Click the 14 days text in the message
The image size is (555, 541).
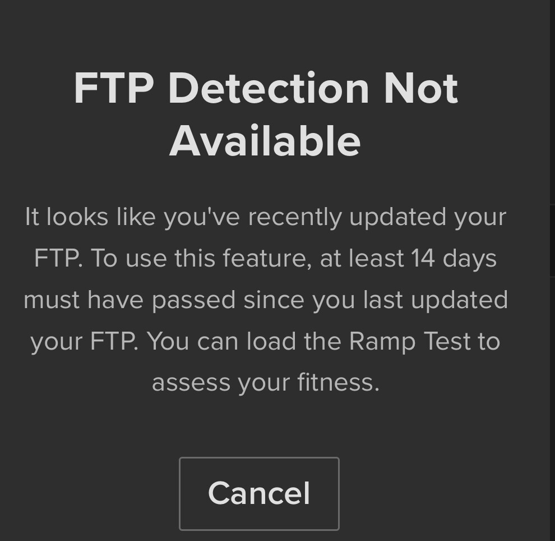click(x=454, y=258)
